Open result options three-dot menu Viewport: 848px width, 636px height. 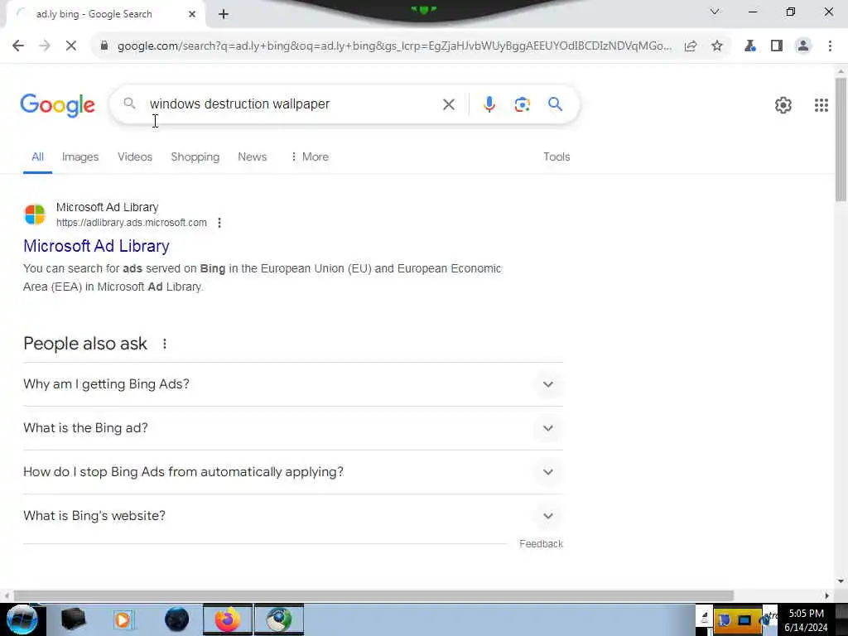pos(219,223)
